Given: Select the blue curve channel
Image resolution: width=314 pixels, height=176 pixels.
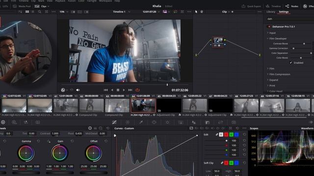Looking at the screenshot, I should click(x=236, y=135).
